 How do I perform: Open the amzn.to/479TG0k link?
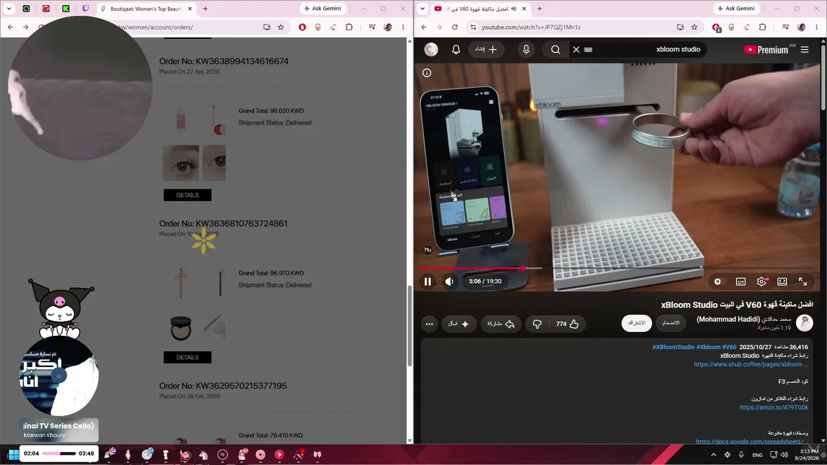tap(774, 408)
